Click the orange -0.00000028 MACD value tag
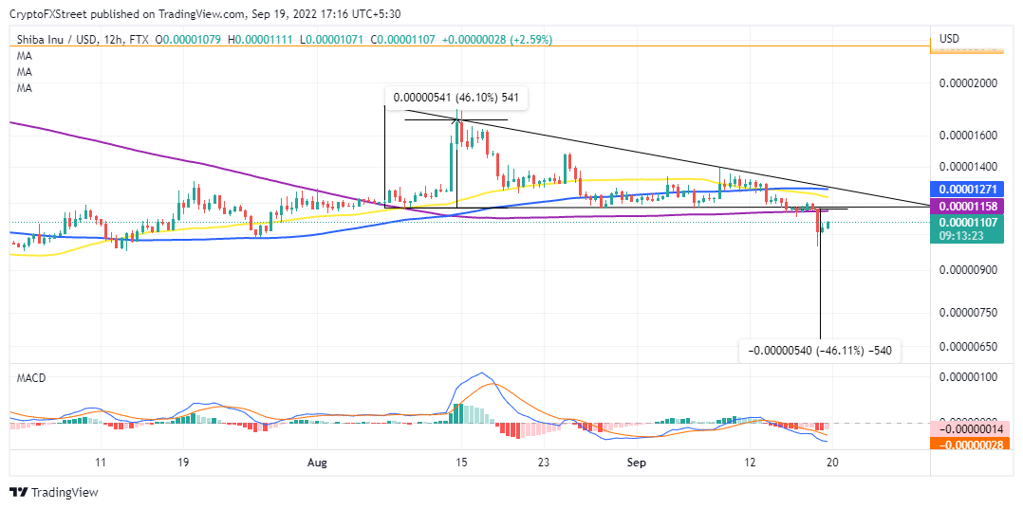Viewport: 1023px width, 509px height. click(972, 445)
